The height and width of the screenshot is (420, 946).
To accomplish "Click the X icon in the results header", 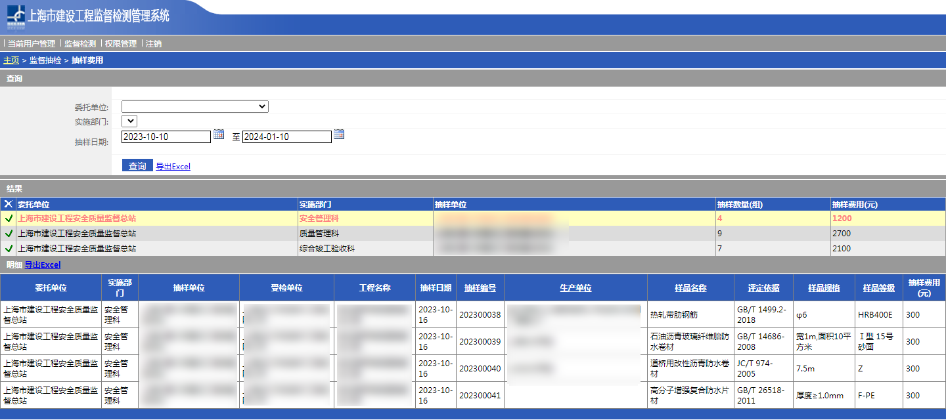I will tap(9, 204).
